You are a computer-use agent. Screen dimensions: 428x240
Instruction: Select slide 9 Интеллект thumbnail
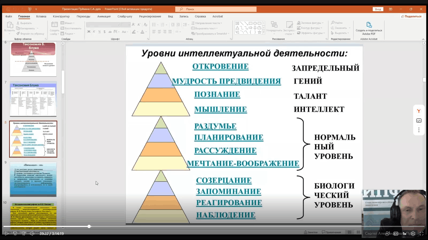33,179
